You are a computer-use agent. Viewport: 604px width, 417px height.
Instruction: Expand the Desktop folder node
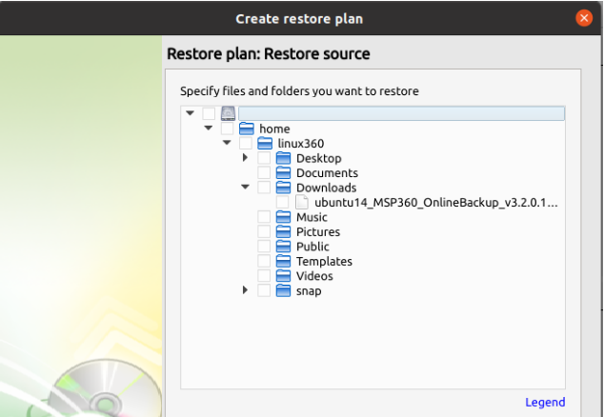pos(246,159)
